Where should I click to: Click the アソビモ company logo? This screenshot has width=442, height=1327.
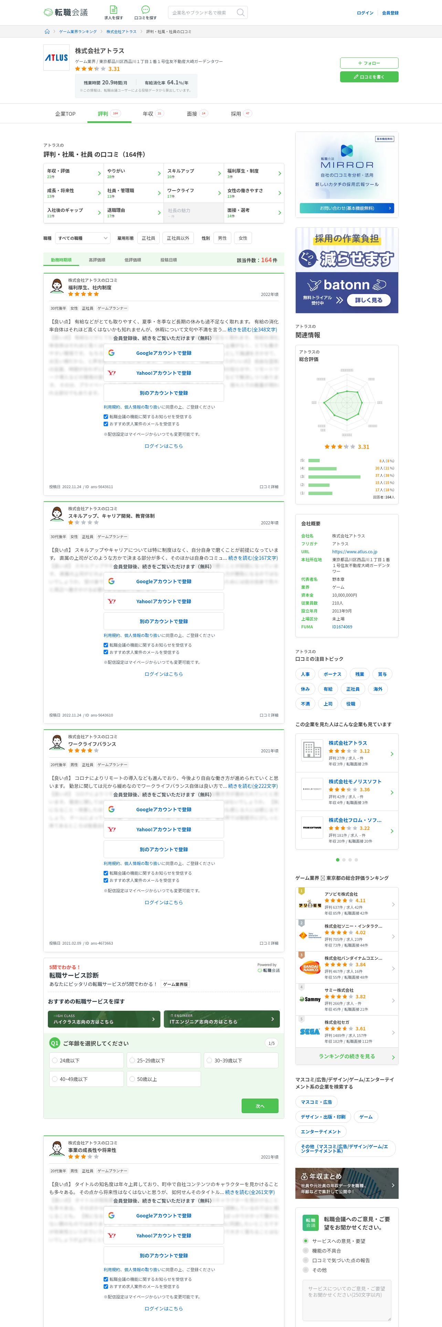(310, 904)
